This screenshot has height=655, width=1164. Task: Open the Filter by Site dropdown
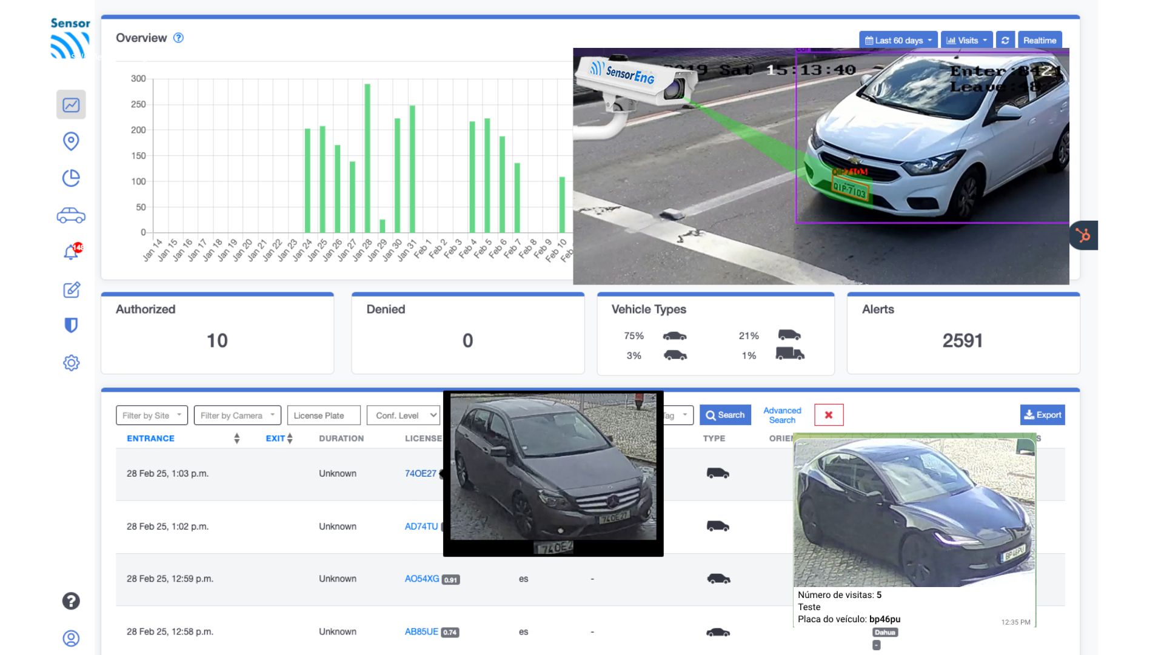tap(152, 415)
